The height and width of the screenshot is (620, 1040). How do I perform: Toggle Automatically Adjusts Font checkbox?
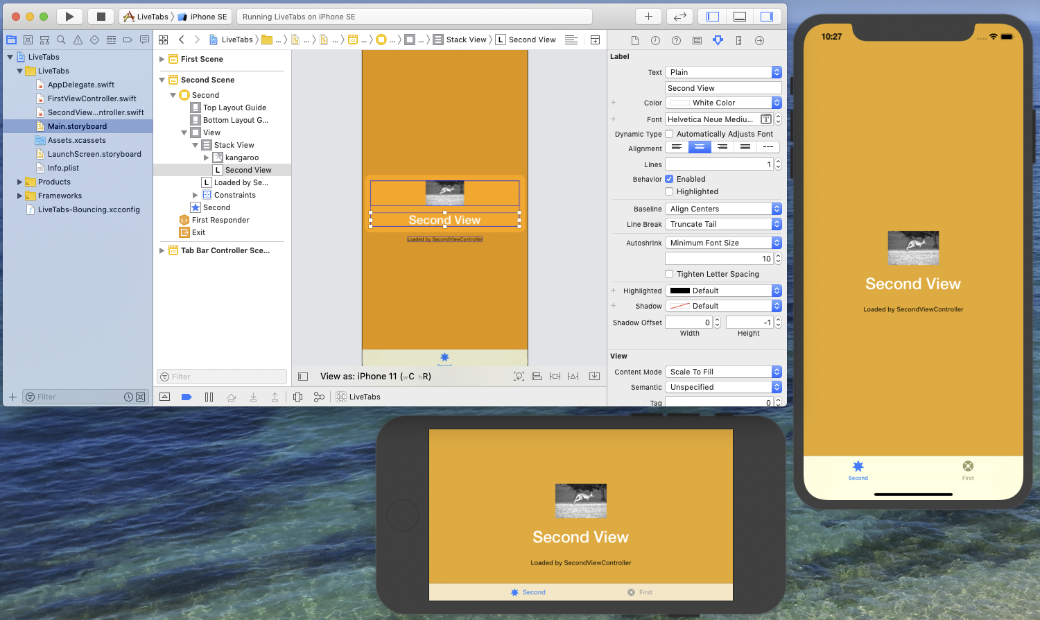point(669,134)
